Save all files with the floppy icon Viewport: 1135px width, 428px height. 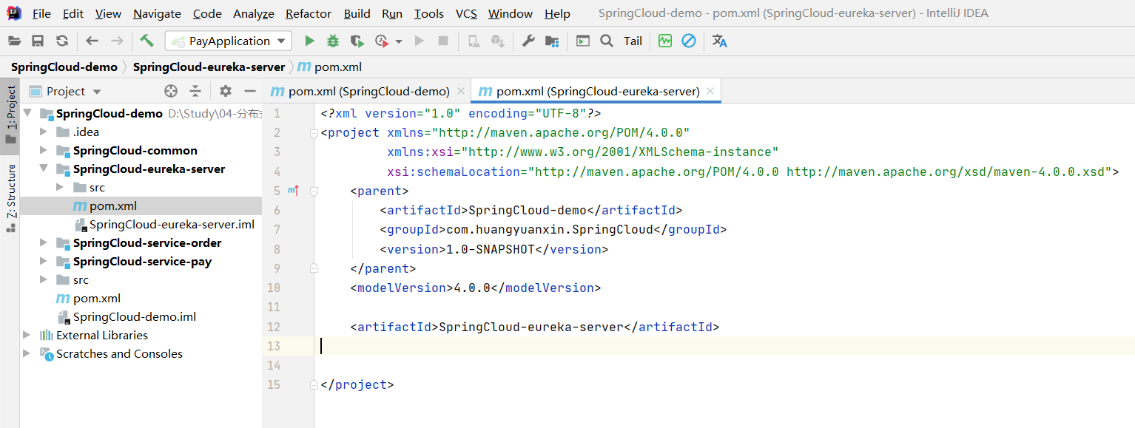click(38, 41)
